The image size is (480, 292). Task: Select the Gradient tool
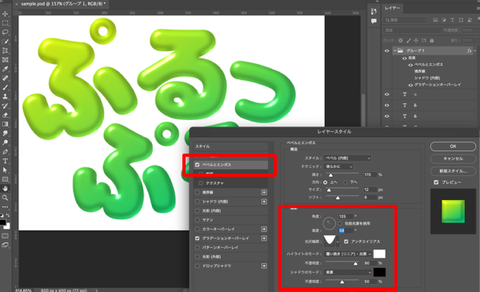[x=6, y=124]
